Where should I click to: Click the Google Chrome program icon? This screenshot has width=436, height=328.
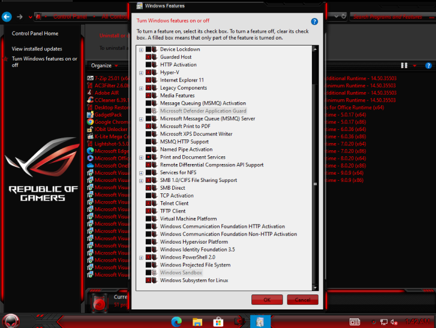pyautogui.click(x=90, y=122)
